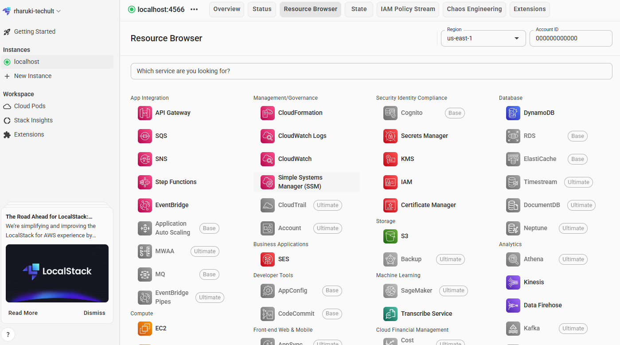Image resolution: width=620 pixels, height=345 pixels.
Task: Open the Backup service entry
Action: (411, 259)
